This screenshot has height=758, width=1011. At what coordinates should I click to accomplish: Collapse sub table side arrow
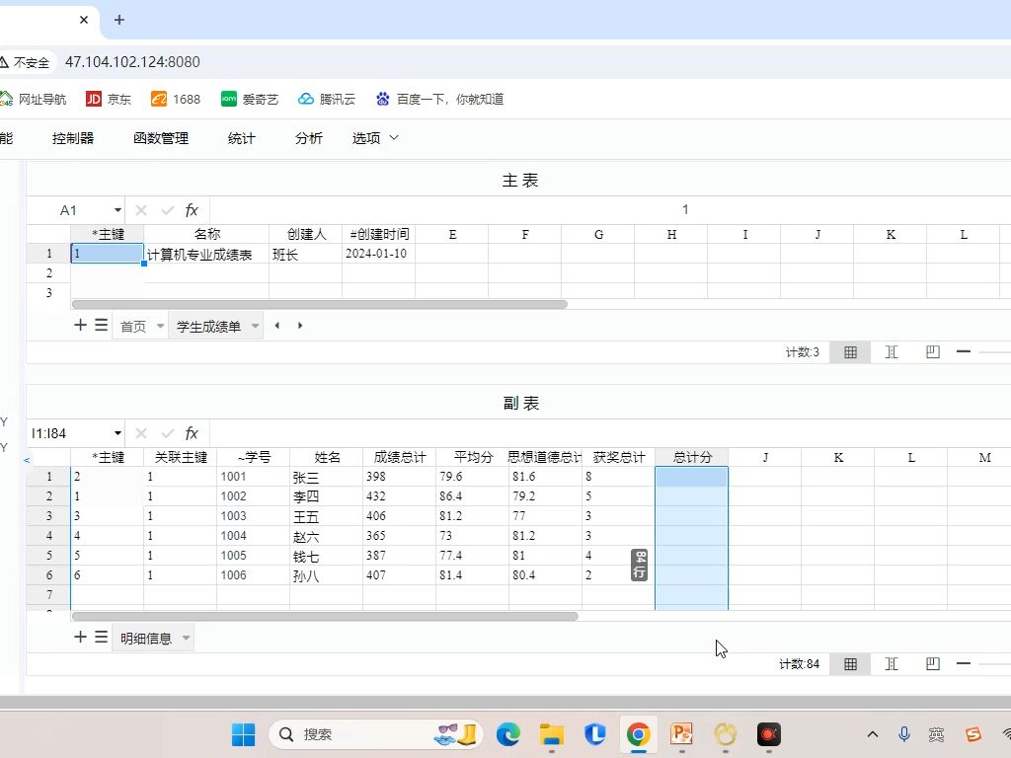click(27, 460)
